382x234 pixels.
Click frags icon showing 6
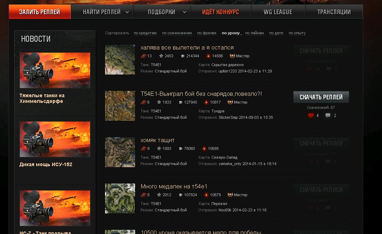[144, 102]
